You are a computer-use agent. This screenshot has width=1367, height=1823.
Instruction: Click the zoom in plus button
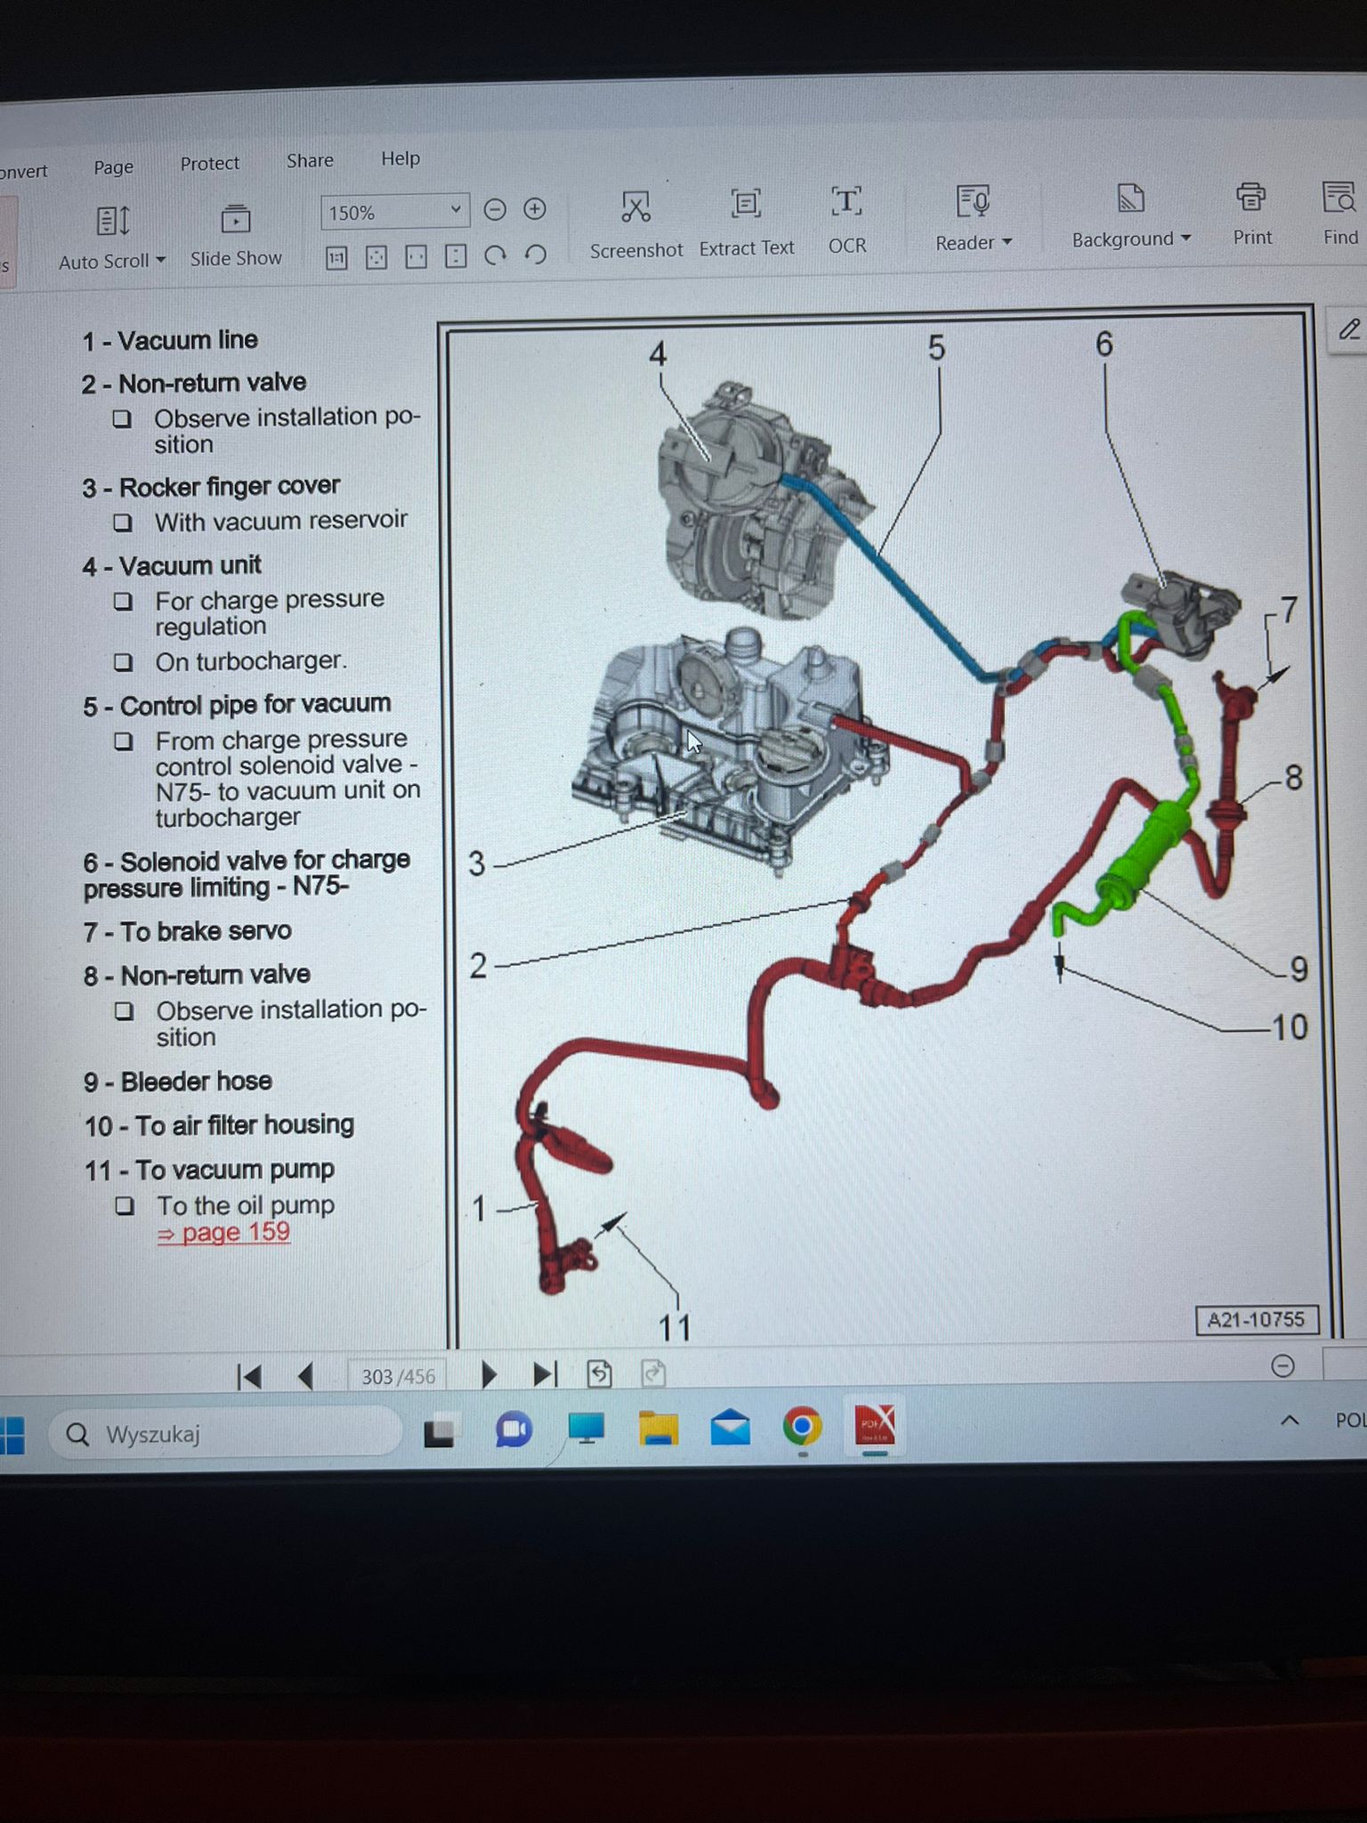point(535,209)
